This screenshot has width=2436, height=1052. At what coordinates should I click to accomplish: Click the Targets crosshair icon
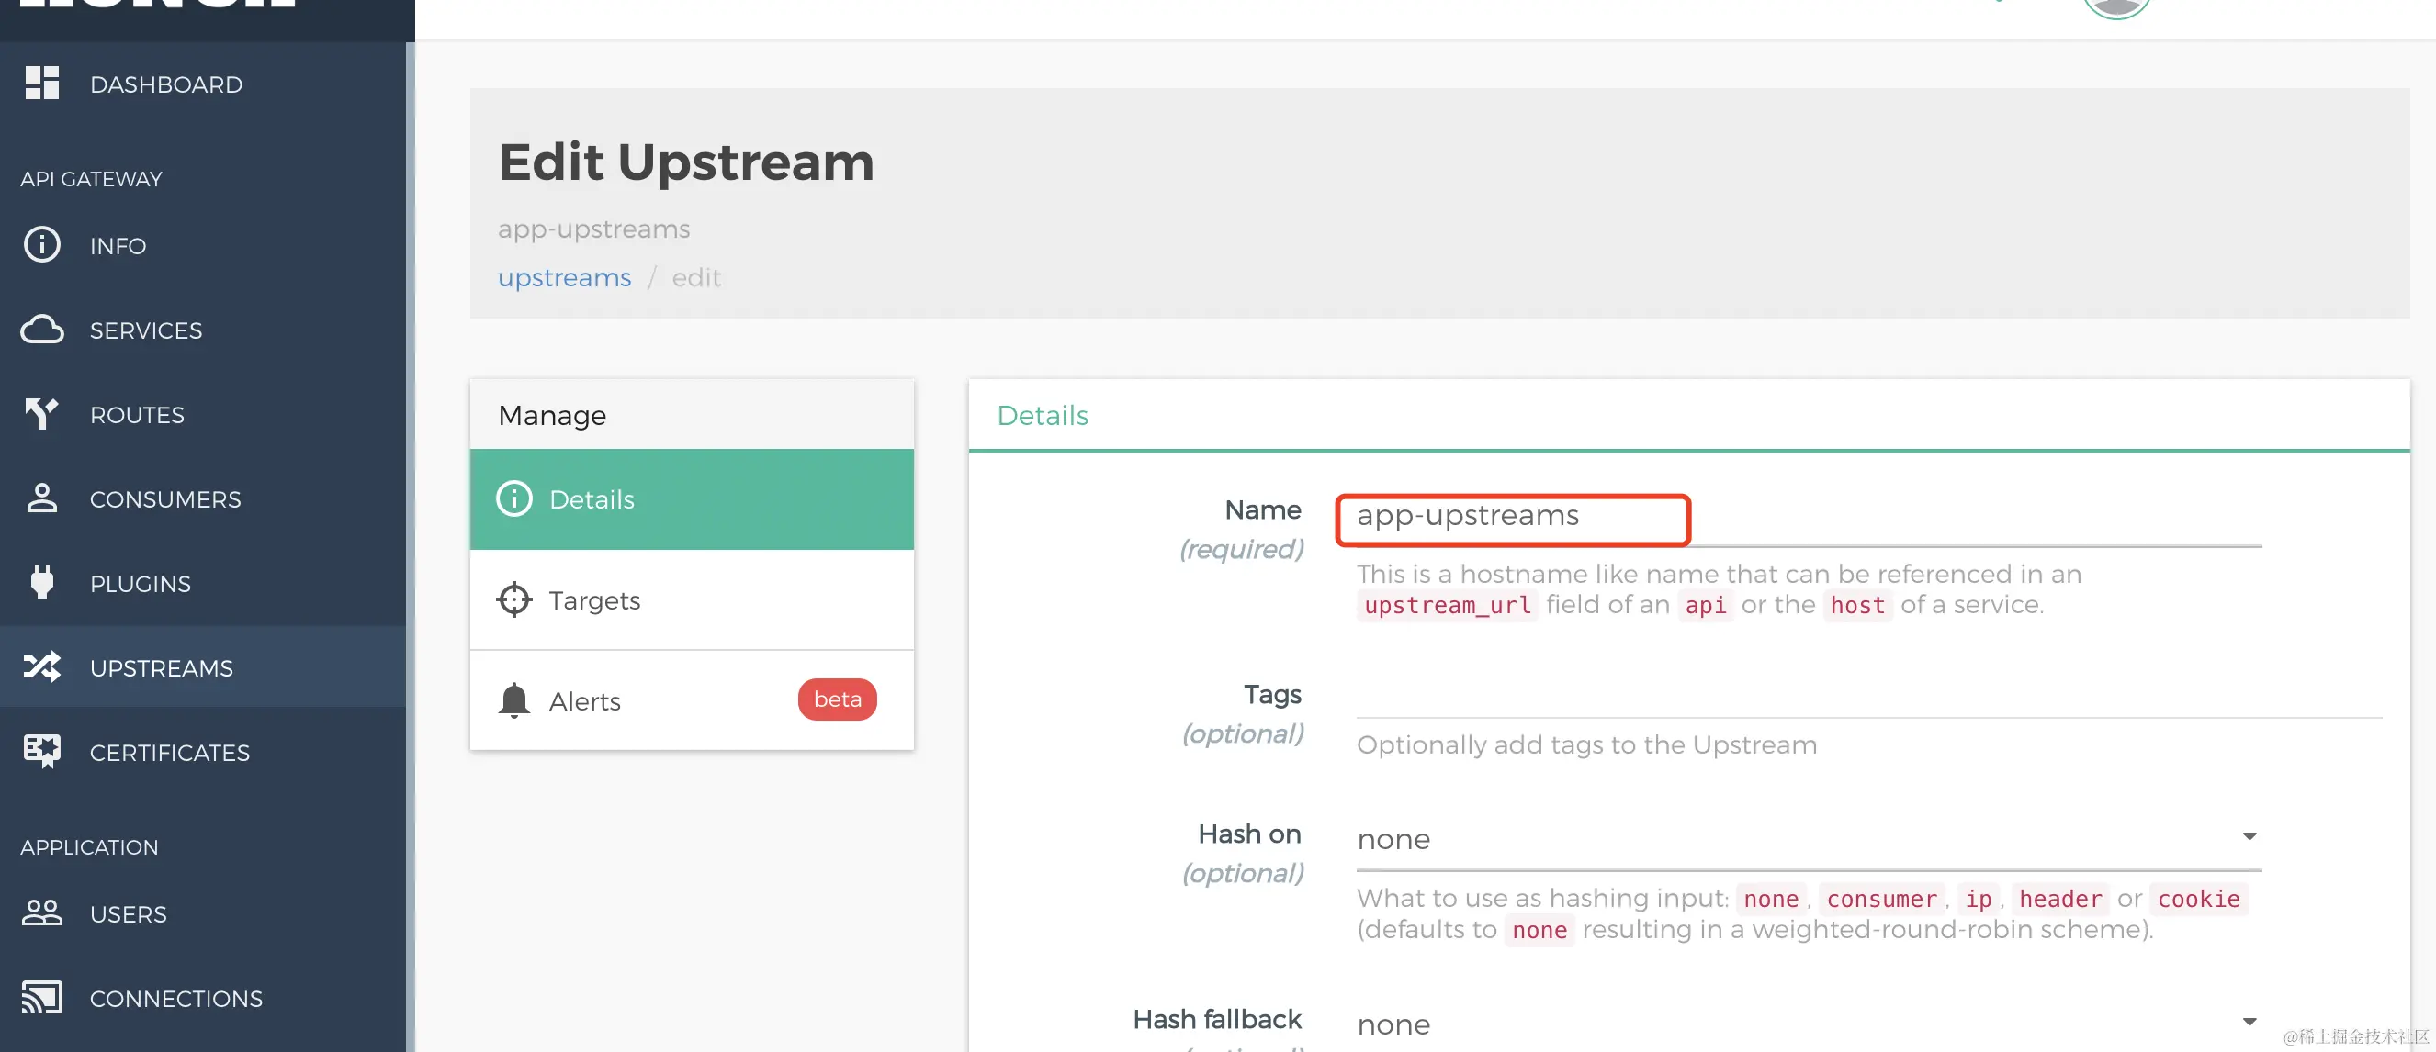click(x=513, y=599)
